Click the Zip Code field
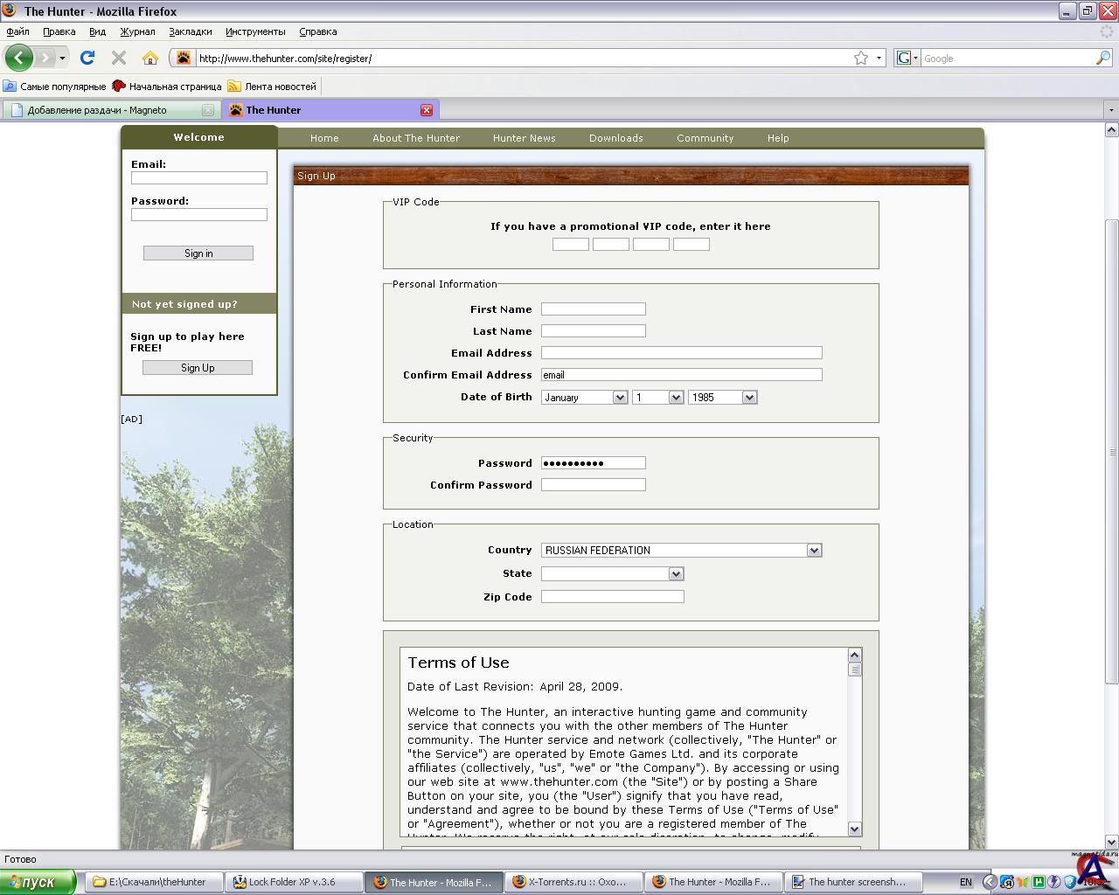Viewport: 1119px width, 895px height. 613,596
